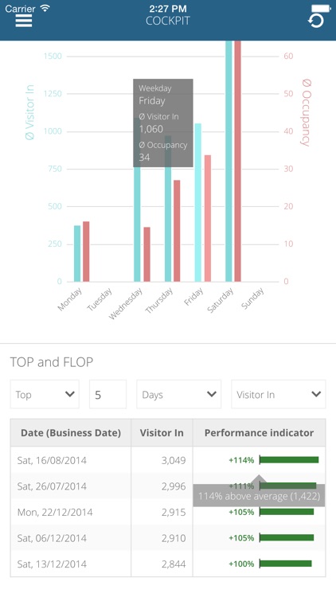
Task: Open the Visitor In dropdown
Action: (279, 394)
